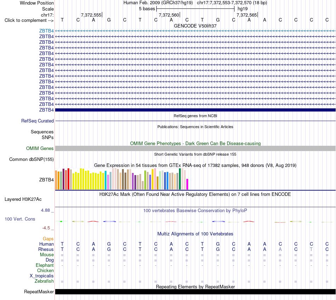Viewport: 336px width, 300px height.
Task: Click the Common dbSNP(155) label
Action: click(x=31, y=159)
